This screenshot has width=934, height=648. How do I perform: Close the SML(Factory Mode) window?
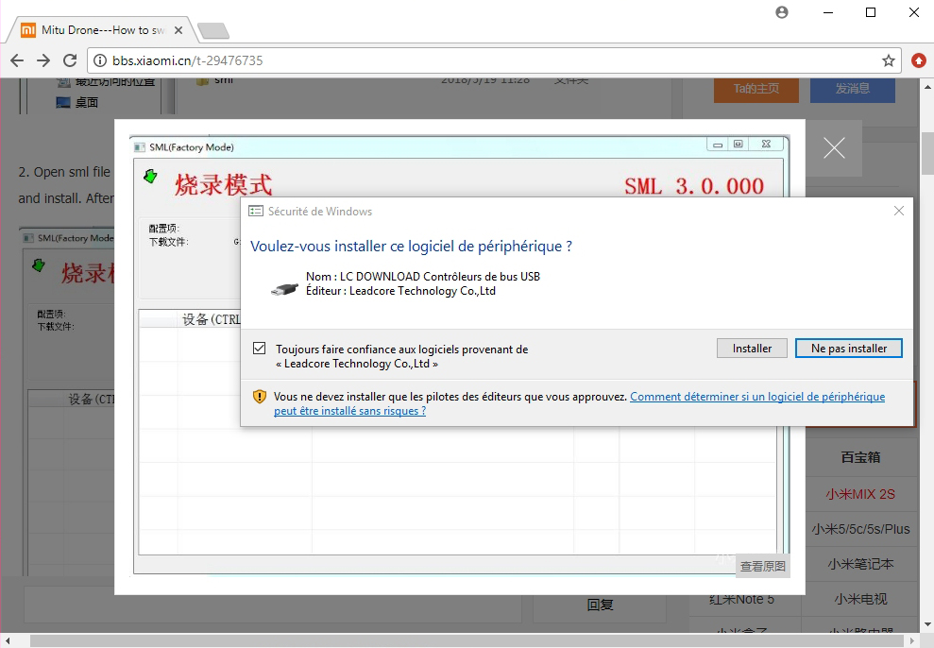[x=766, y=145]
